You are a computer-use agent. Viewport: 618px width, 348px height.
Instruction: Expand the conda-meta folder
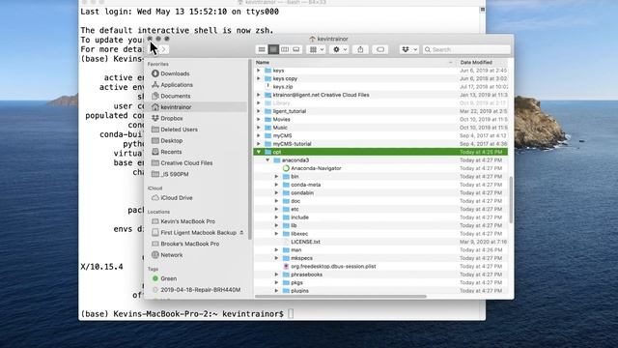pos(276,185)
